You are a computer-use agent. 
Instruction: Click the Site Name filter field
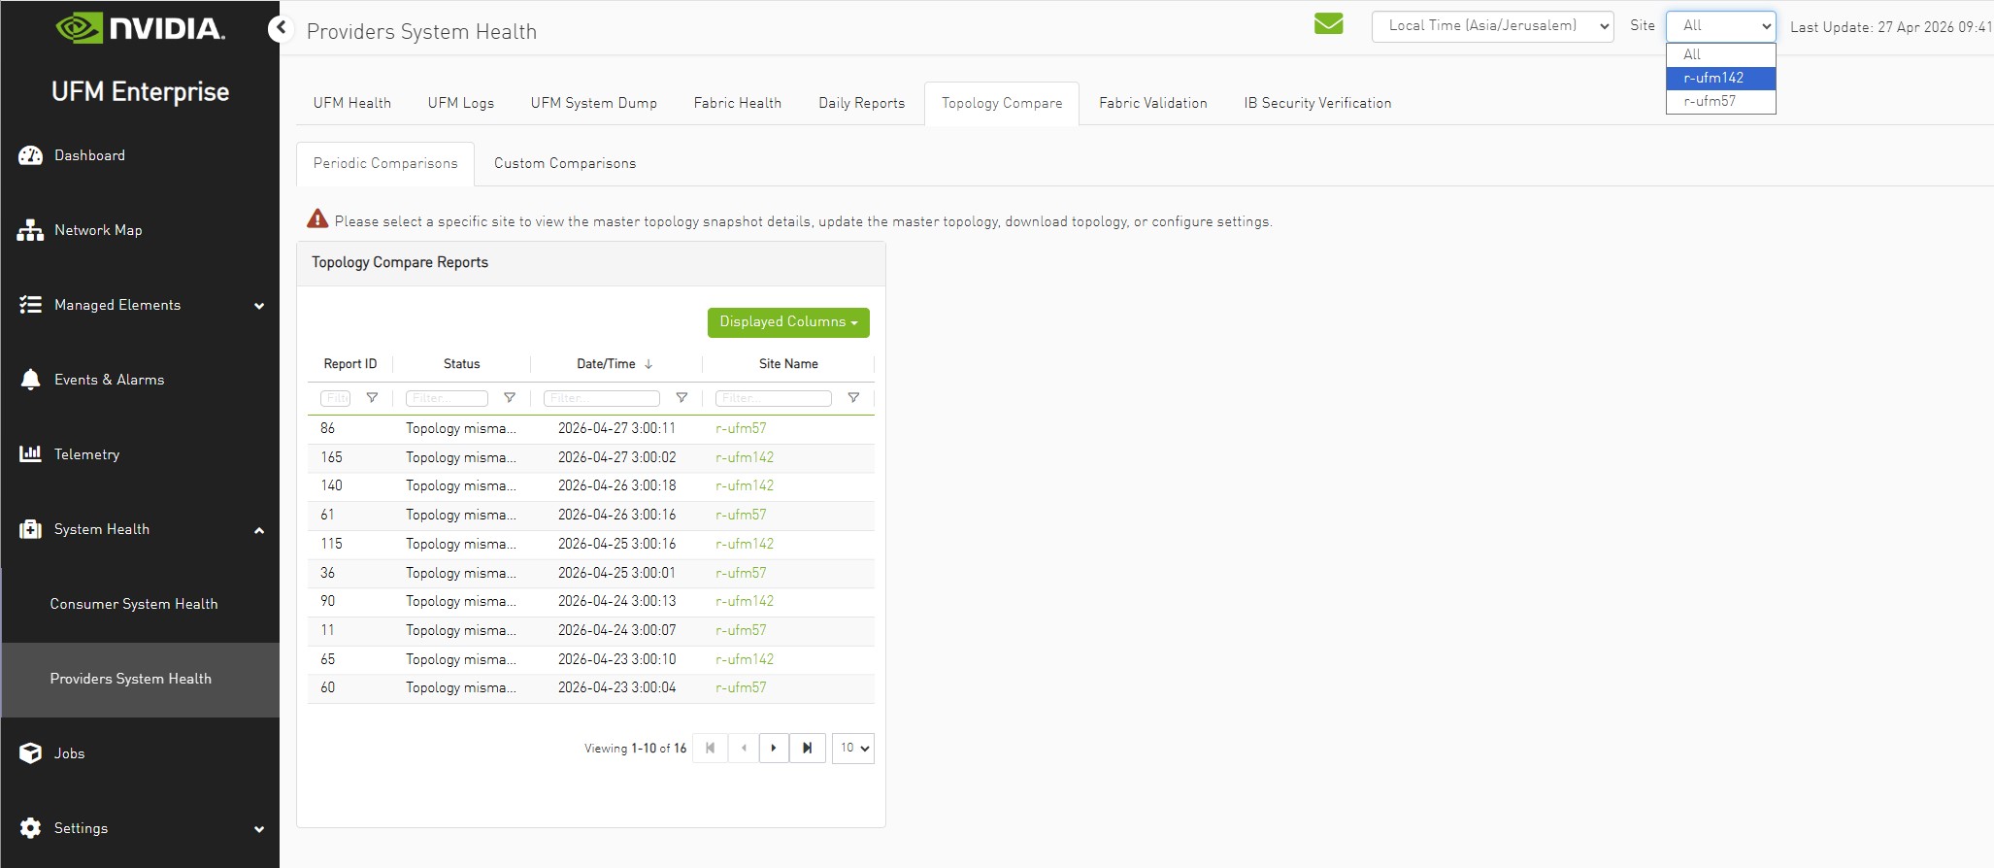[774, 398]
